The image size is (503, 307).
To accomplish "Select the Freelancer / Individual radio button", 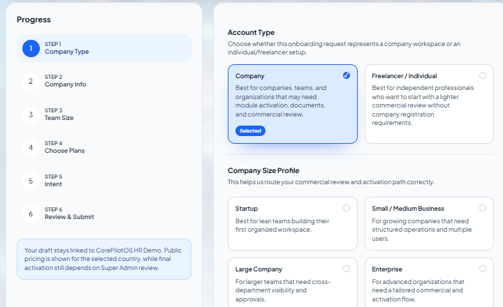I will point(483,75).
